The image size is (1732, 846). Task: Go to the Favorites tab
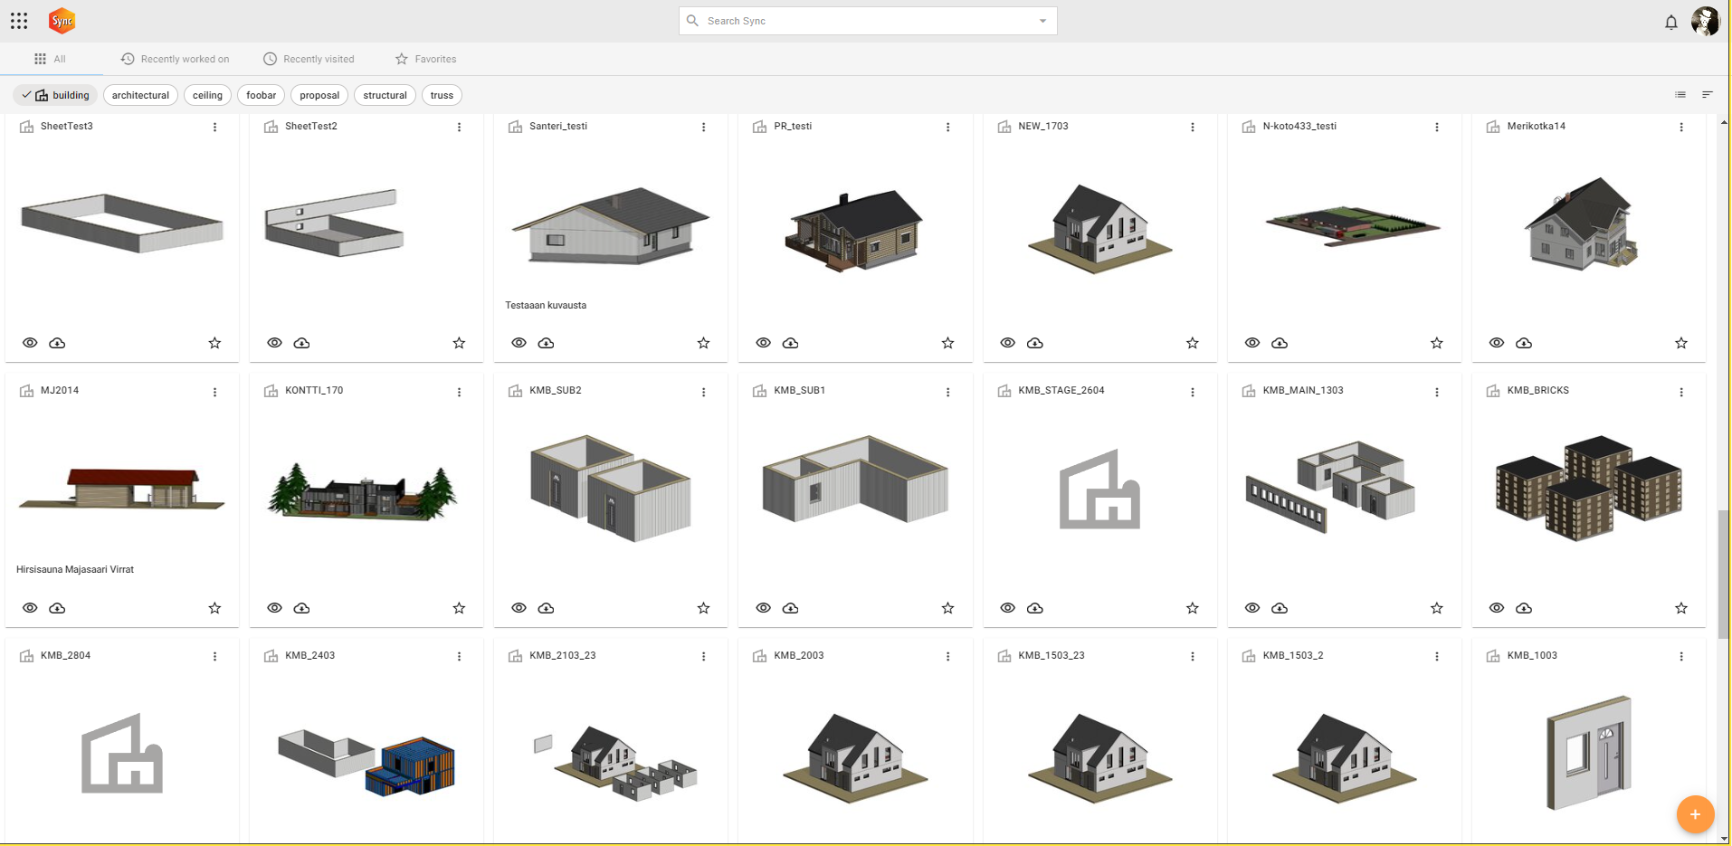click(425, 59)
